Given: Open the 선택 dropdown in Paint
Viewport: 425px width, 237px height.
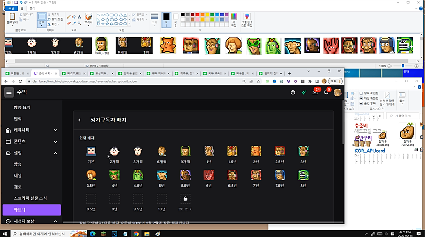Looking at the screenshot, I should [42, 25].
